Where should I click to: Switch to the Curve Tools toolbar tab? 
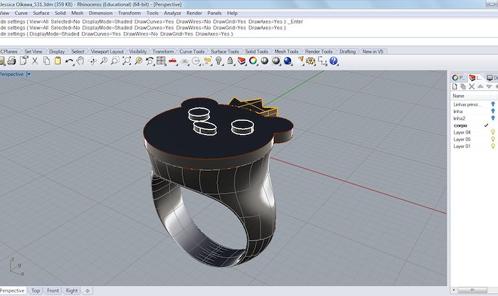pos(192,51)
